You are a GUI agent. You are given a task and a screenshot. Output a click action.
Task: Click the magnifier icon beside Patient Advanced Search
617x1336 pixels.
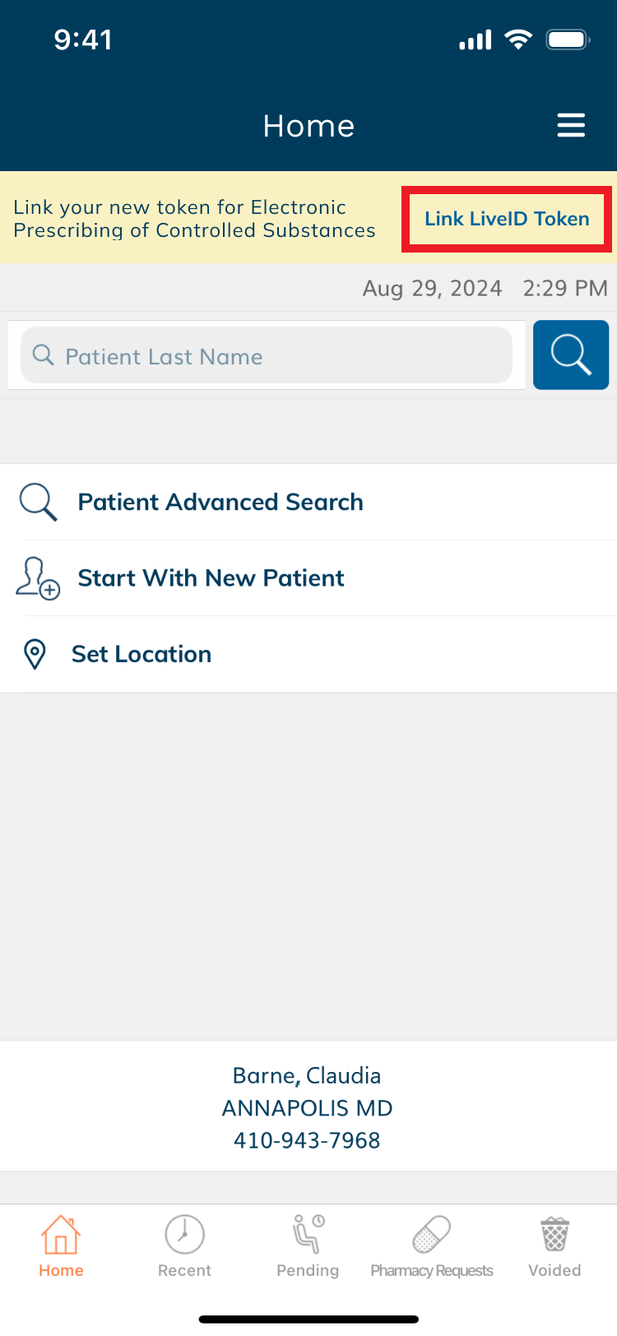[x=38, y=502]
